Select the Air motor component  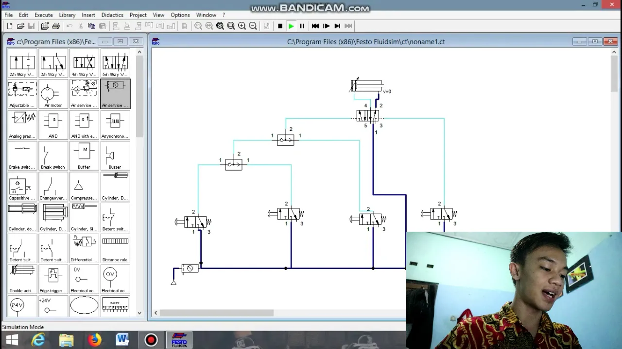tap(53, 94)
